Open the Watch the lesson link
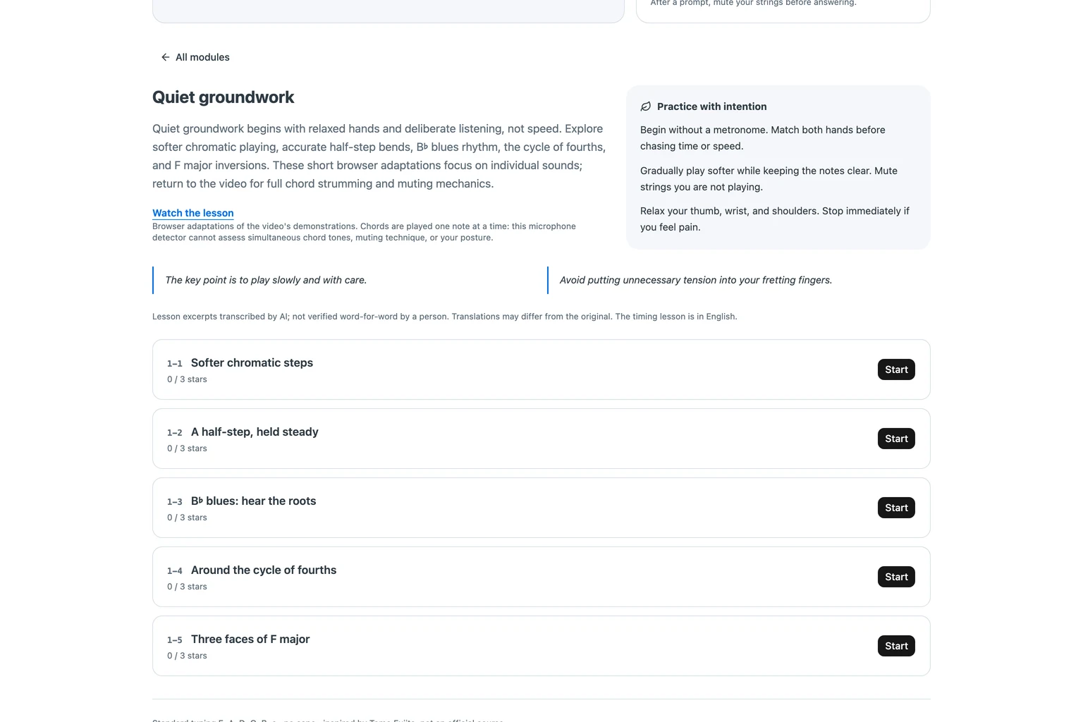The width and height of the screenshot is (1083, 722). (x=193, y=213)
